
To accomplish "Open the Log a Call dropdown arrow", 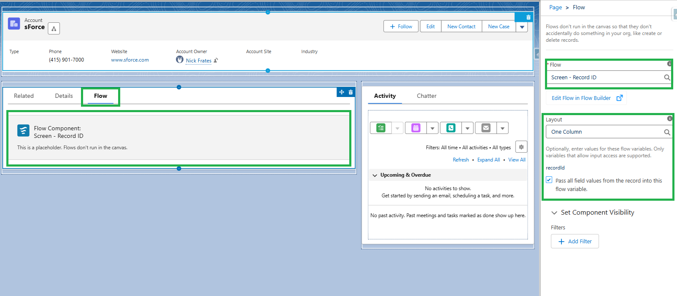I will (467, 128).
